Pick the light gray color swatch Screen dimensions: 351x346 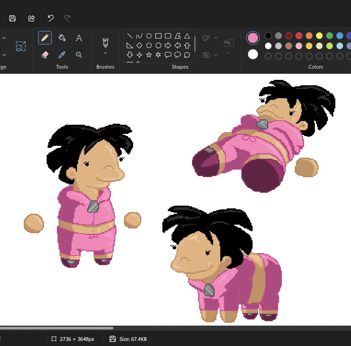click(278, 46)
